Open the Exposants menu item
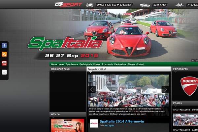The height and width of the screenshot is (132, 198). [x=107, y=64]
